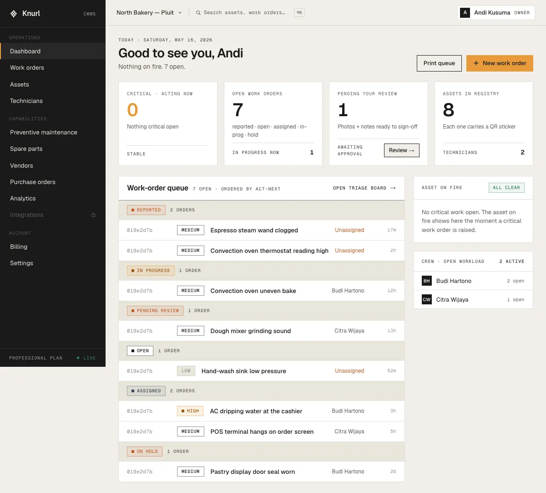This screenshot has height=493, width=546.
Task: Click the Andi Kusuma profile avatar
Action: click(x=465, y=13)
